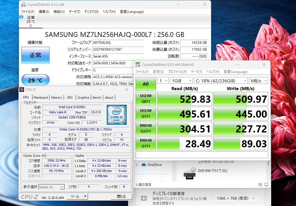Open the CPU-Z tools dropdown arrow

click(x=85, y=197)
